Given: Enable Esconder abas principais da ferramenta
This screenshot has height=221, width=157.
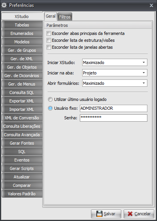Looking at the screenshot, I should pos(49,33).
